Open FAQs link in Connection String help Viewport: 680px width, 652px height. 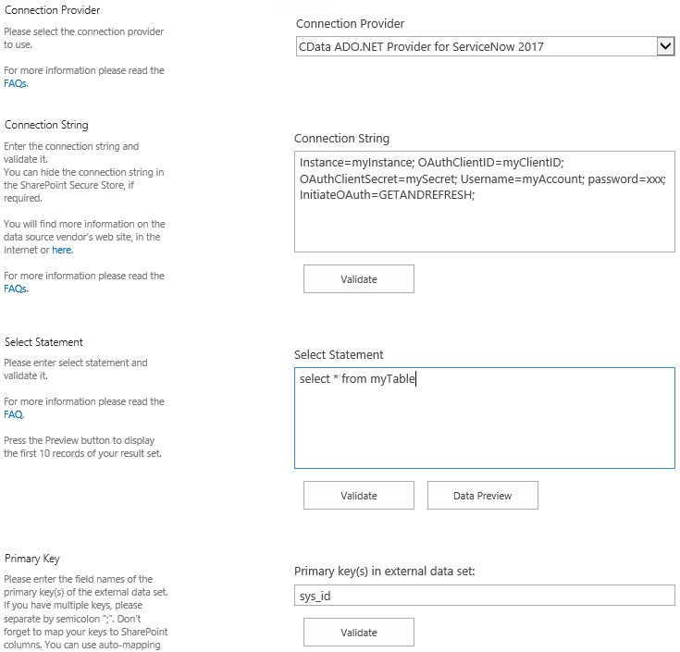coord(16,289)
